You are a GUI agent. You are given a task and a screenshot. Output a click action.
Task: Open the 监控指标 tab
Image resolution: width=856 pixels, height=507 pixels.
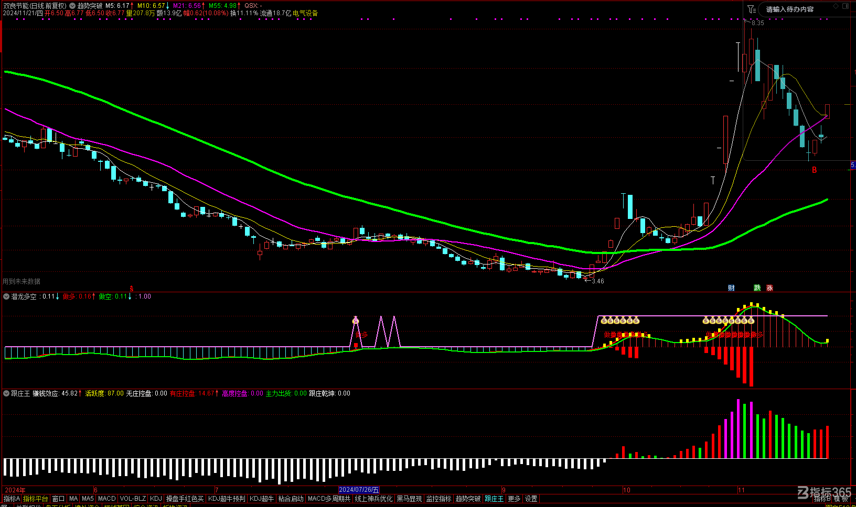(438, 499)
